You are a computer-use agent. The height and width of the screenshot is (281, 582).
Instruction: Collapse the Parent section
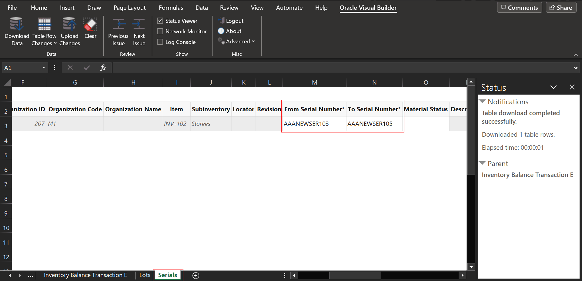point(482,163)
